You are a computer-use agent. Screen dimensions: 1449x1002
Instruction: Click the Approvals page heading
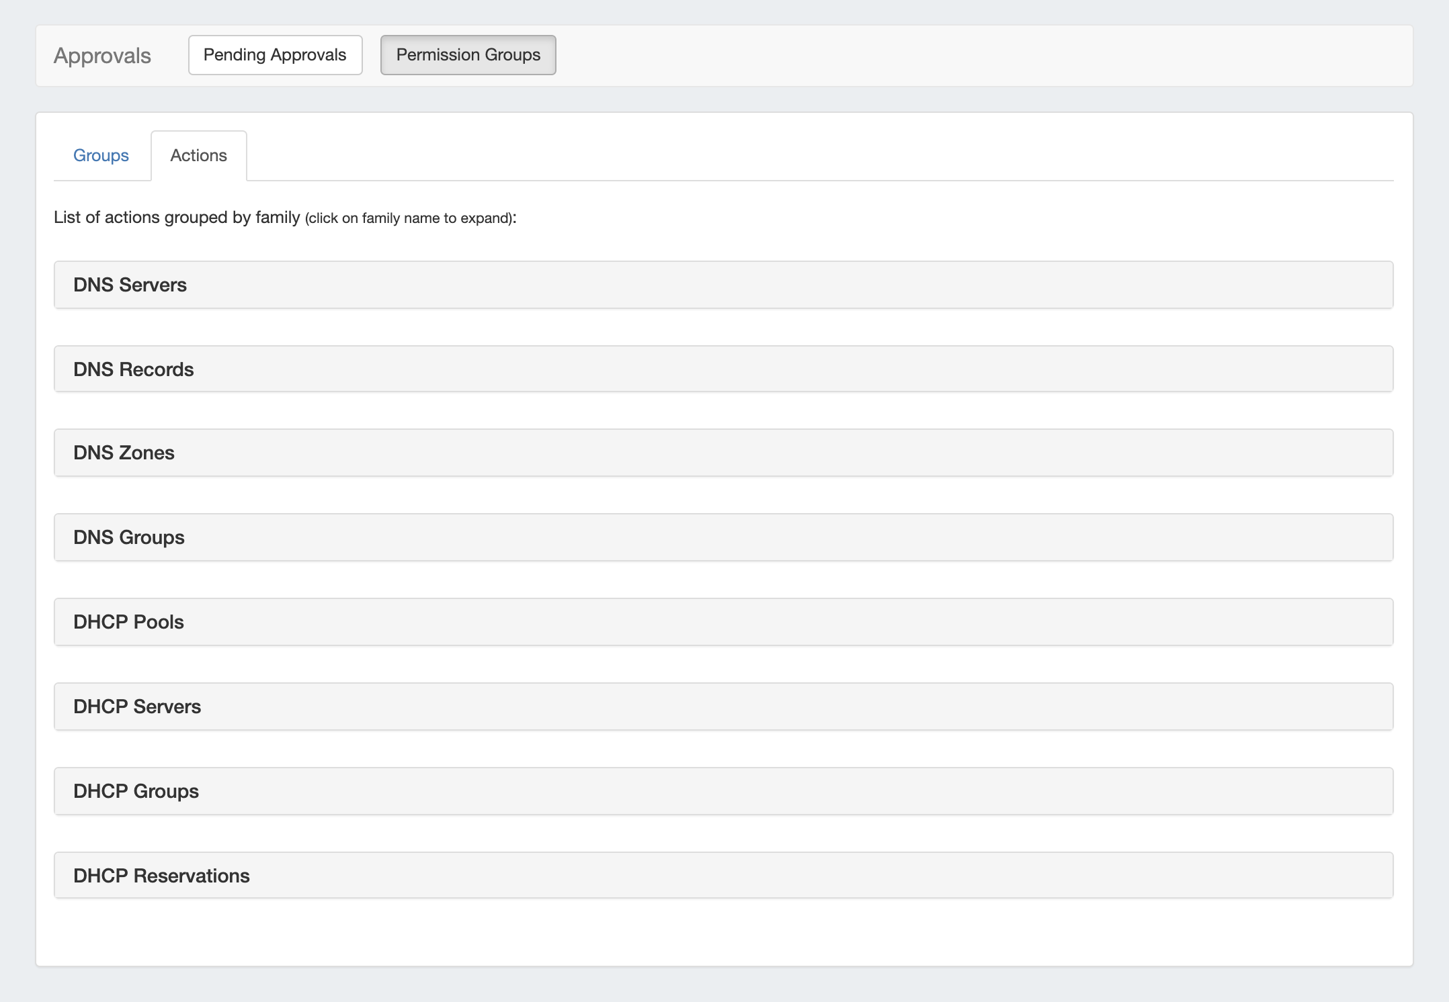tap(102, 56)
